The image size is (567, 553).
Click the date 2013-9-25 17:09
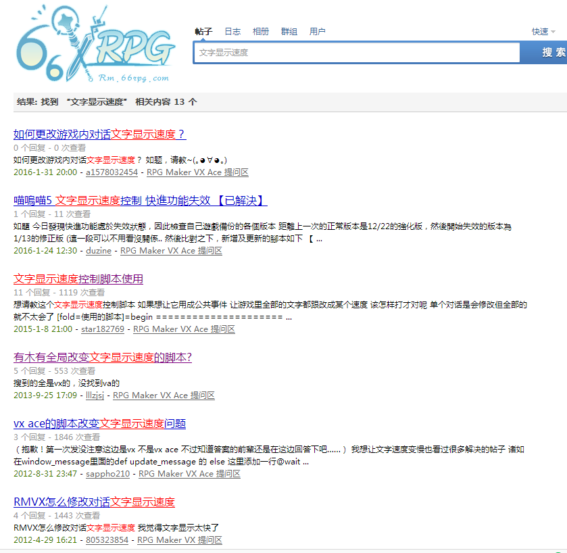pyautogui.click(x=45, y=395)
